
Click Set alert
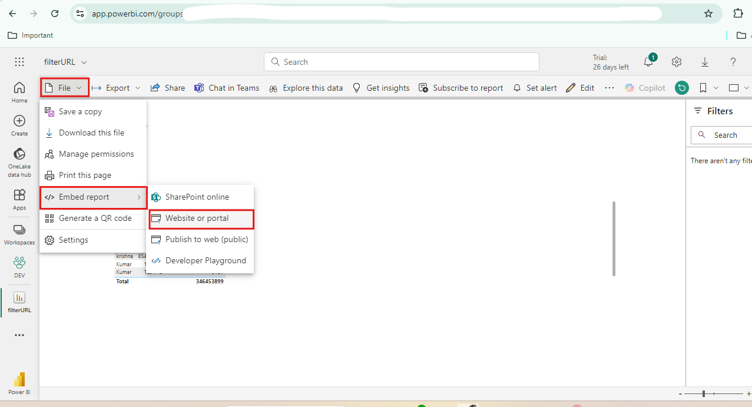point(535,88)
